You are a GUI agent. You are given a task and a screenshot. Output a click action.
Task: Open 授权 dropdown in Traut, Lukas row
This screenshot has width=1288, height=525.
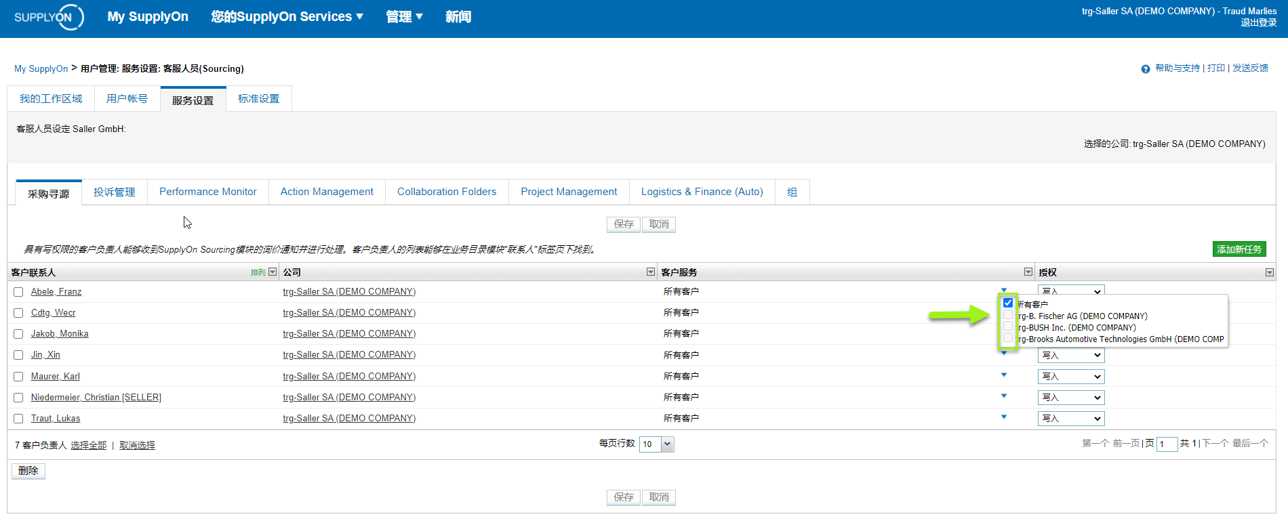[1071, 419]
